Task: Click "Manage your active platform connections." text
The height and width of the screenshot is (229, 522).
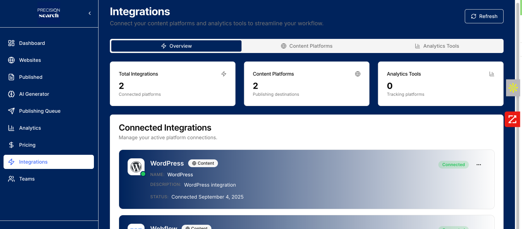Action: tap(168, 137)
